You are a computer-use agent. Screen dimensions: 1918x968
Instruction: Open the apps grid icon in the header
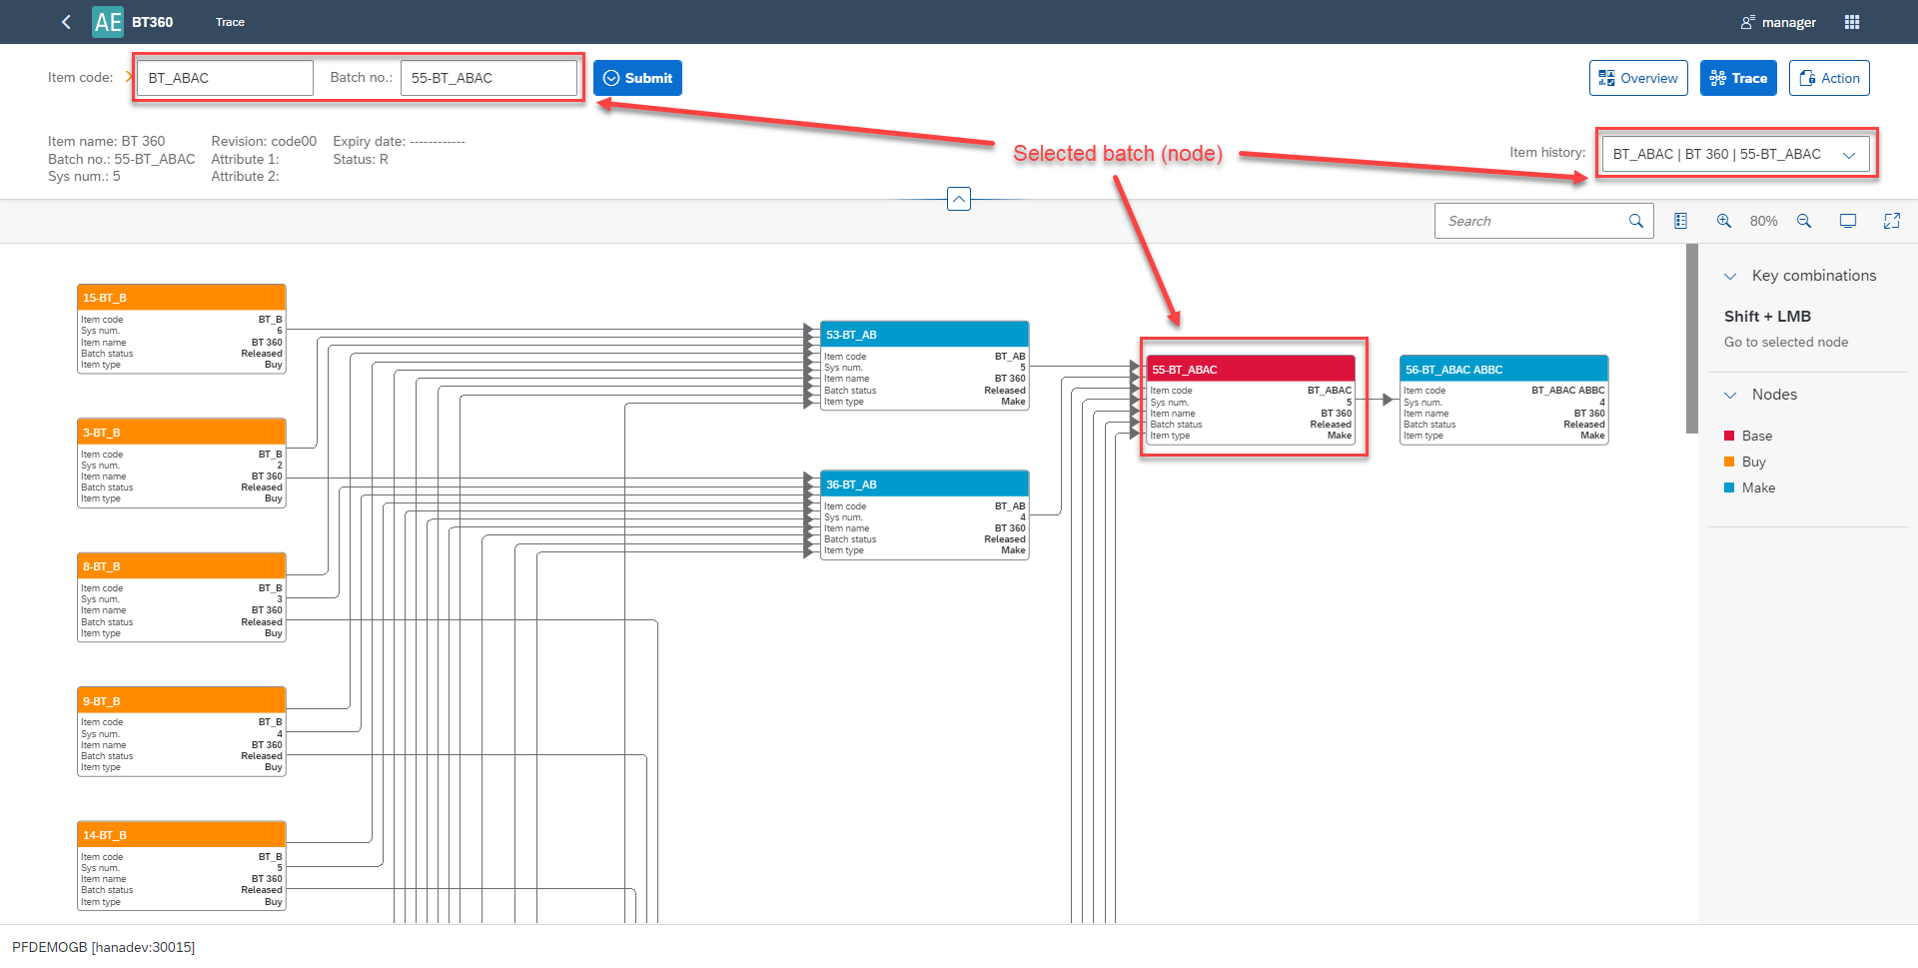coord(1851,21)
